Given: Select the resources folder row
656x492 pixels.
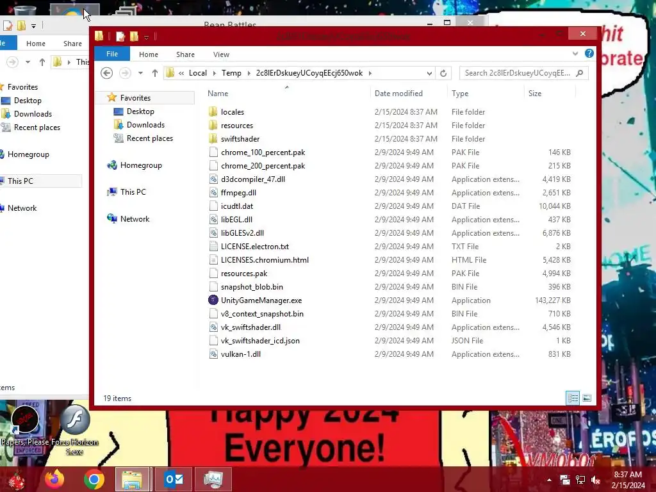Looking at the screenshot, I should click(389, 125).
